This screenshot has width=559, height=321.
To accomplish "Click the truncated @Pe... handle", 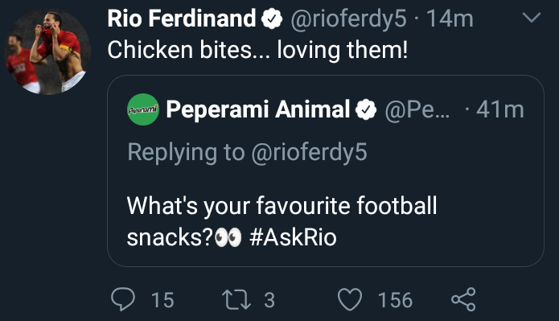I will pyautogui.click(x=417, y=109).
